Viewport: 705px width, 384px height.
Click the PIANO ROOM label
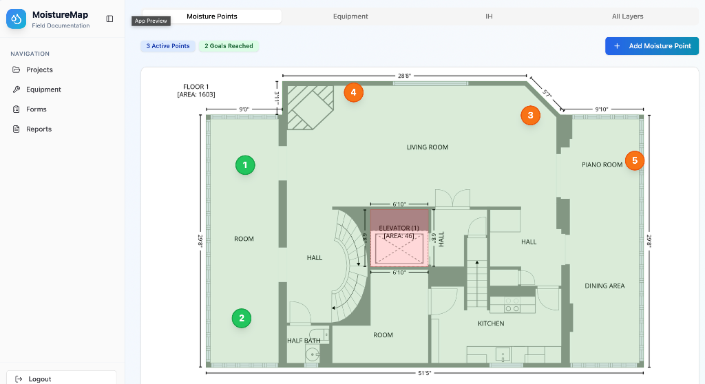(x=602, y=164)
